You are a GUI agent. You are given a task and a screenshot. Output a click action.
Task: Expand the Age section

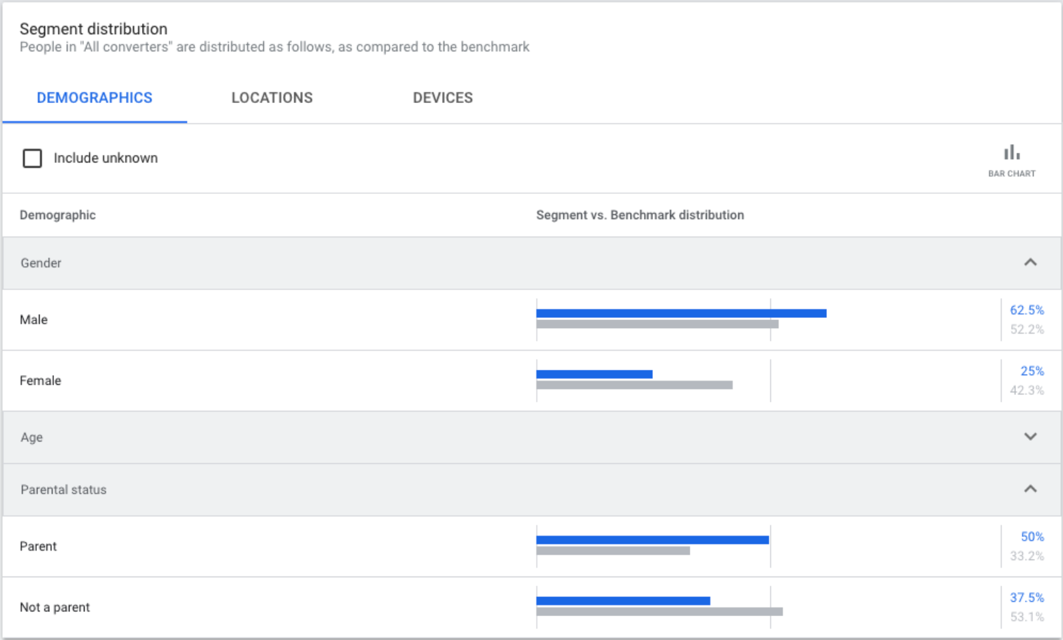tap(1030, 437)
